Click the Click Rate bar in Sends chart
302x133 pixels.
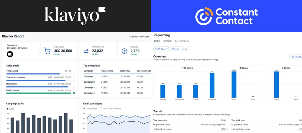[x=196, y=91]
